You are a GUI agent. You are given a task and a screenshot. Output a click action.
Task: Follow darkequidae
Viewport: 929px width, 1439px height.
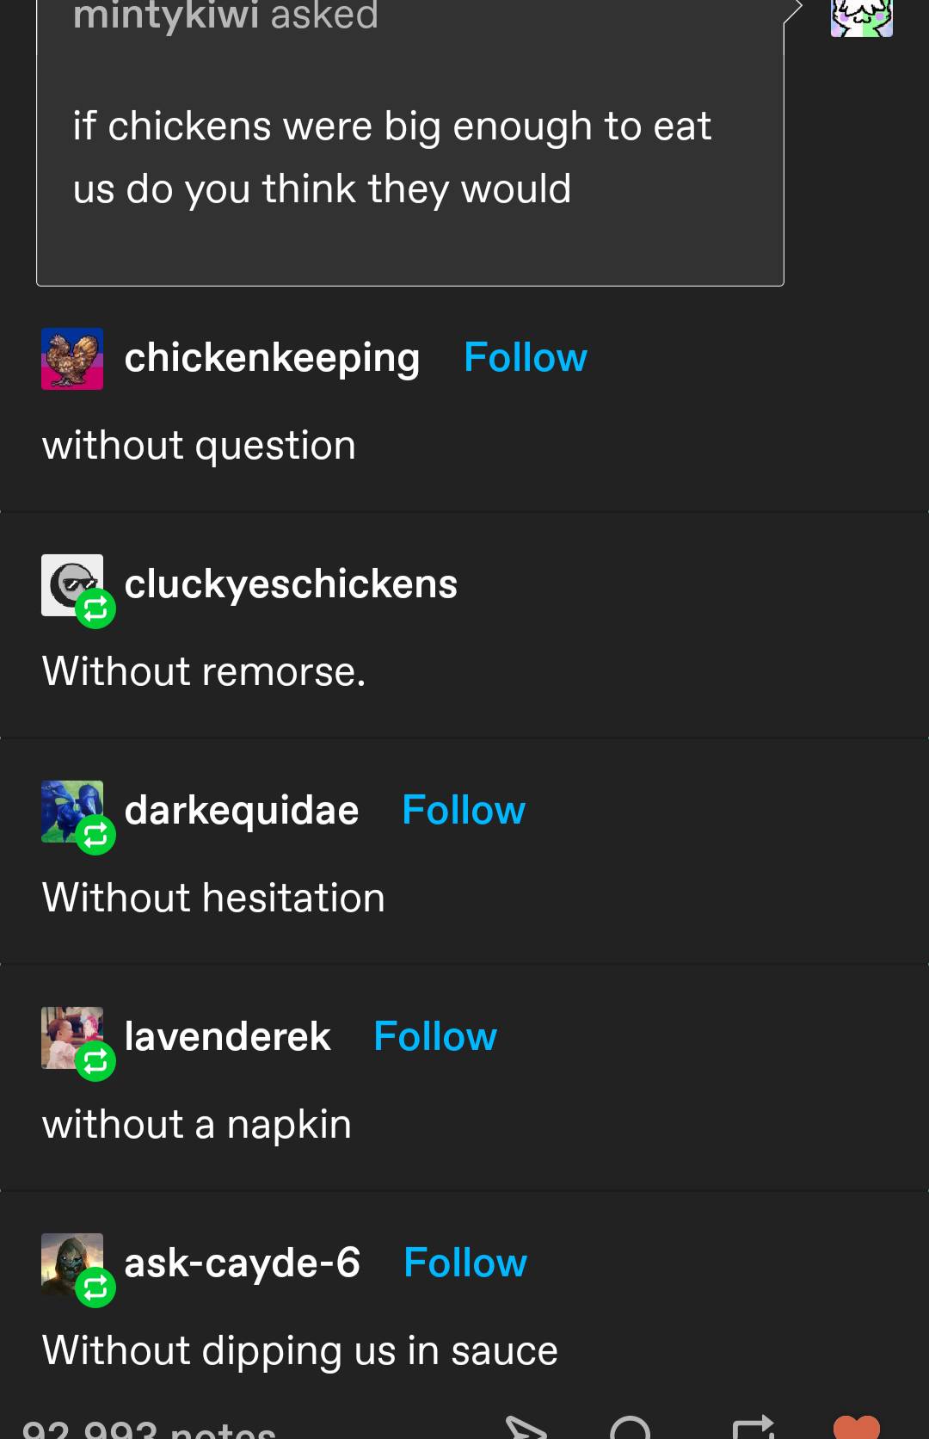pos(464,811)
